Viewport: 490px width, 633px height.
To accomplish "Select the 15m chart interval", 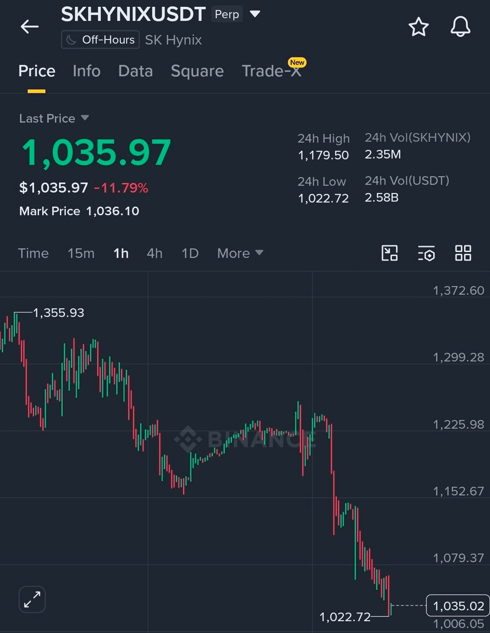I will pyautogui.click(x=81, y=253).
